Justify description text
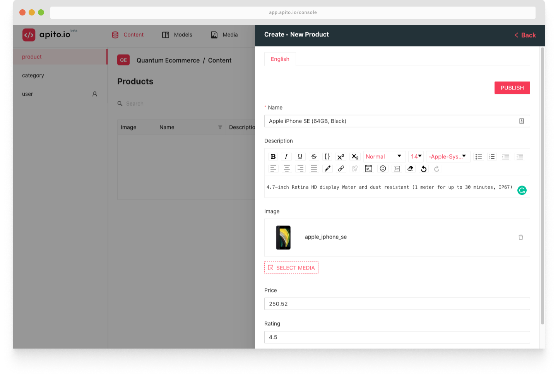The height and width of the screenshot is (378, 558). (314, 168)
